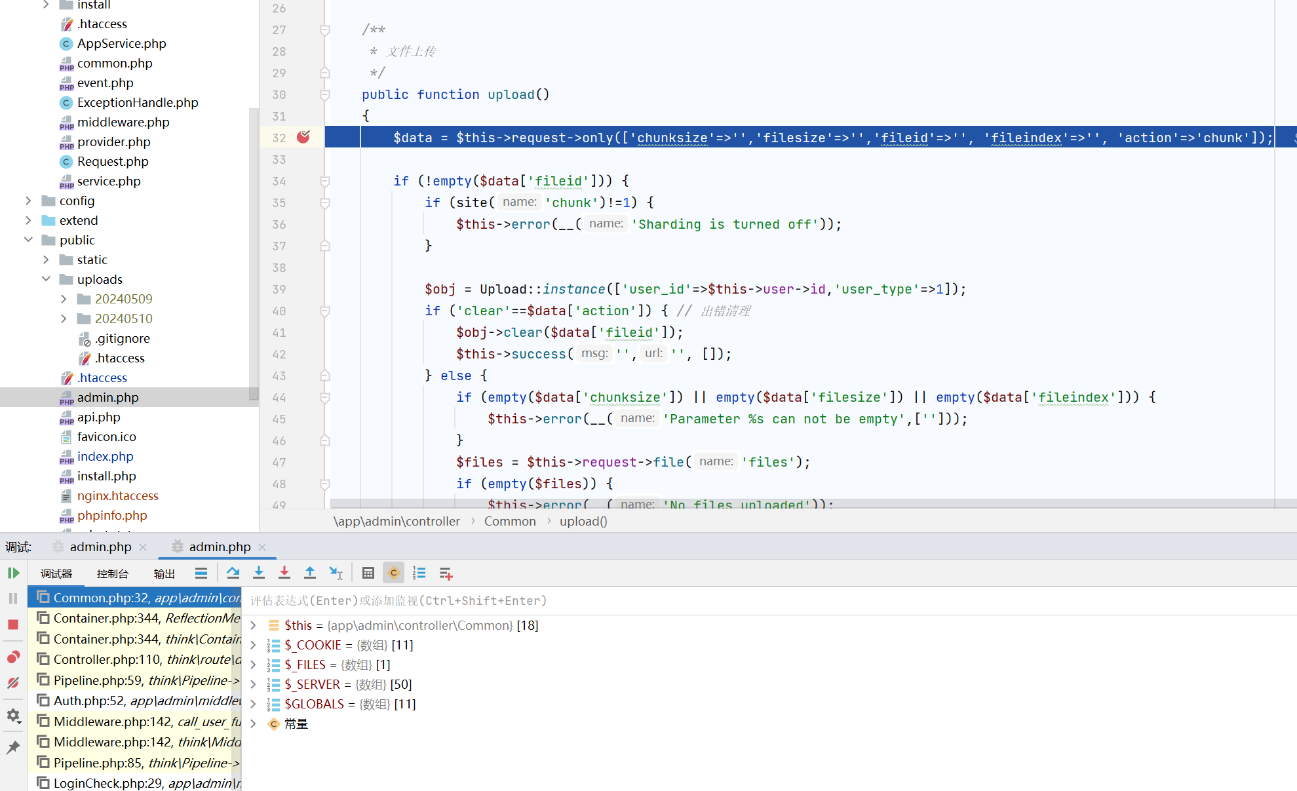Select the Controller.php:110 stack frame
The image size is (1297, 791).
tap(135, 659)
